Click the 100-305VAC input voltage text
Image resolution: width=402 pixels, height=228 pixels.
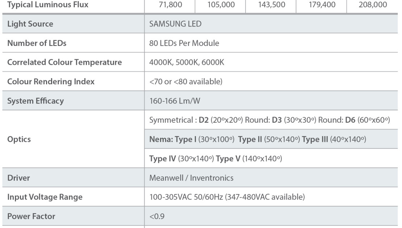coord(227,197)
